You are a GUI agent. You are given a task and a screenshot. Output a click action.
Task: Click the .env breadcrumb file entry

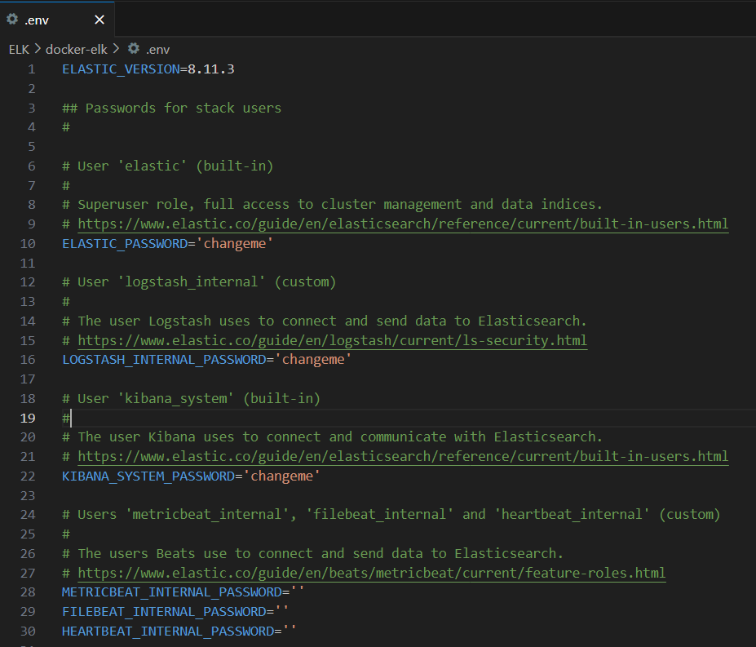click(x=157, y=49)
